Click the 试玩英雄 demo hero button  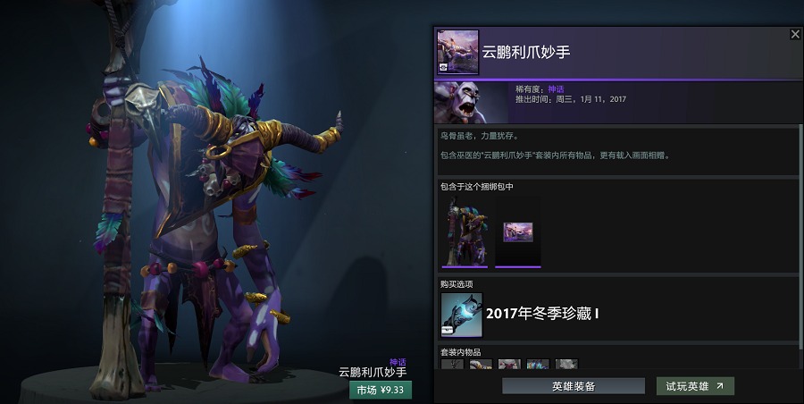(x=695, y=386)
